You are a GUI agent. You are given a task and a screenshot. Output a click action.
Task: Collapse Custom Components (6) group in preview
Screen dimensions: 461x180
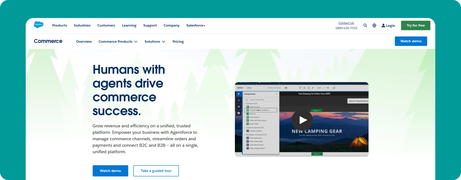coord(245,128)
